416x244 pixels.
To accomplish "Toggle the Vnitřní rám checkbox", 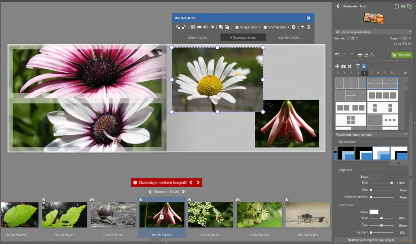I will (265, 27).
